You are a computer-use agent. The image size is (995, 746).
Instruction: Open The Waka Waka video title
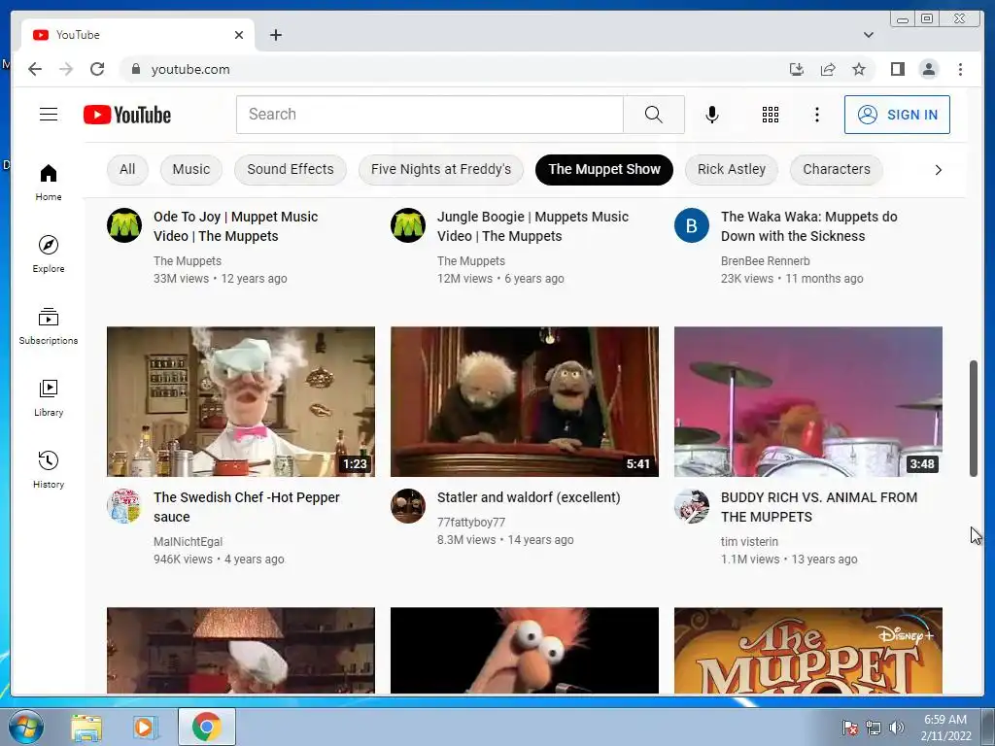pos(808,225)
